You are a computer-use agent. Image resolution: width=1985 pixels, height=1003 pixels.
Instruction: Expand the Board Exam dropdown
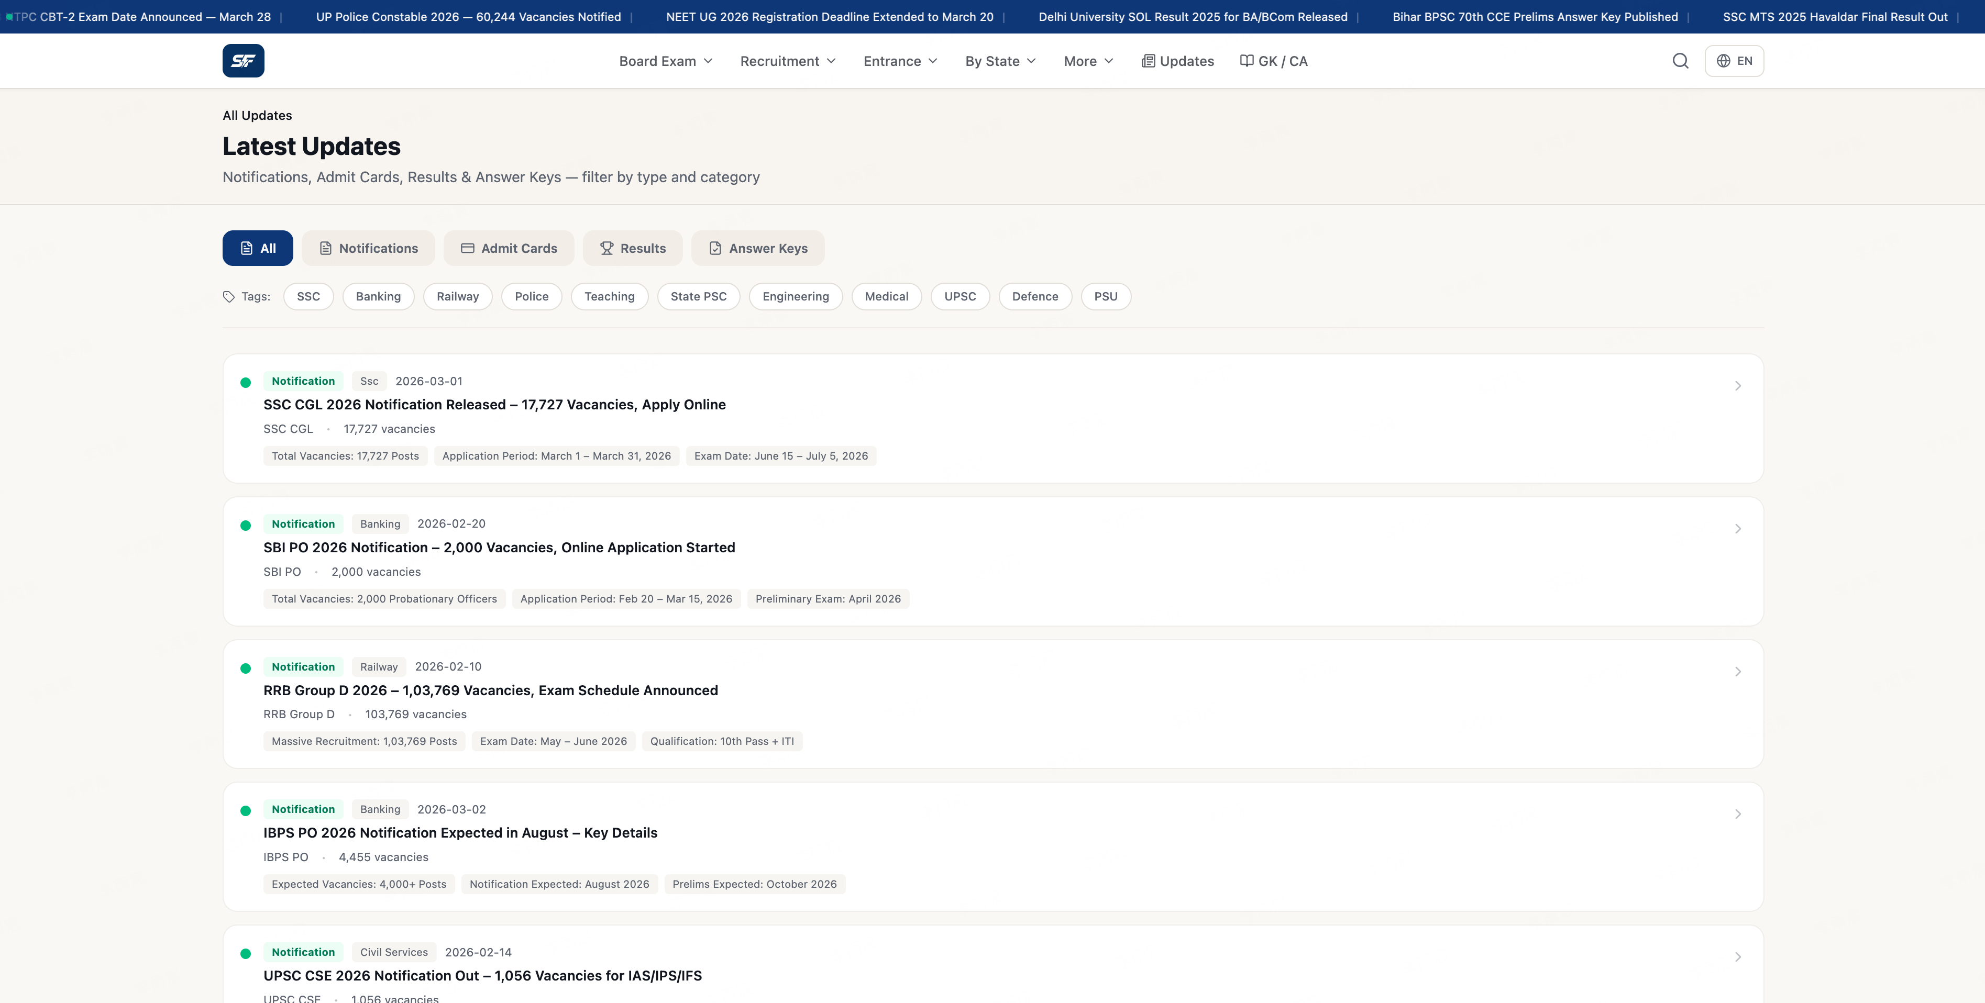pyautogui.click(x=666, y=61)
